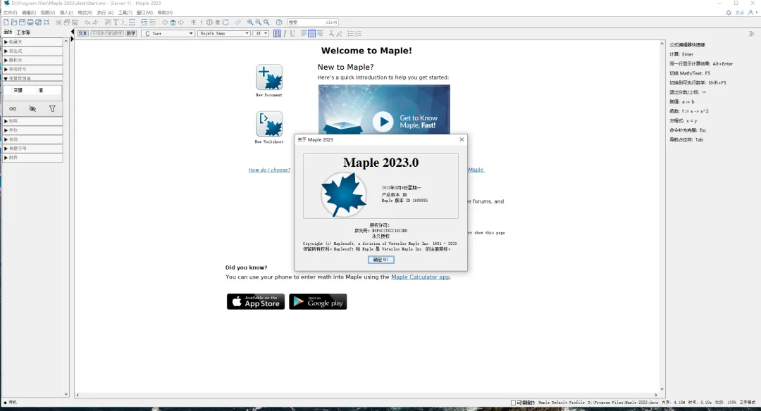Click the help question mark icon
This screenshot has width=761, height=411.
point(279,23)
